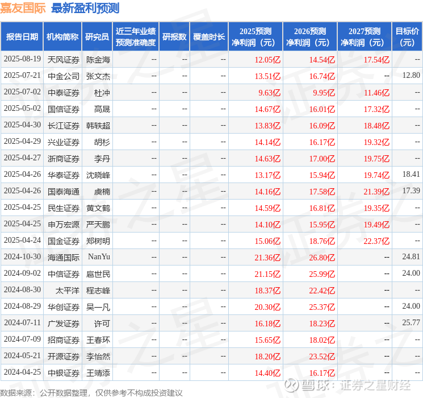This screenshot has height=398, width=423.
Task: Click analyst name 杜冲
Action: coord(102,93)
